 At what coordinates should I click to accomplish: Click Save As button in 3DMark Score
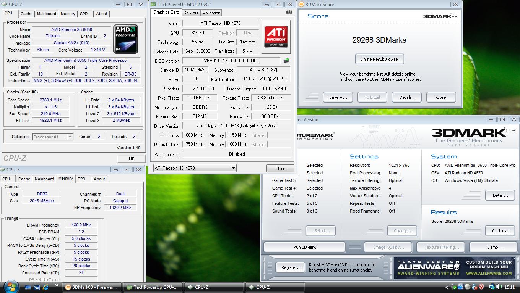coord(339,97)
